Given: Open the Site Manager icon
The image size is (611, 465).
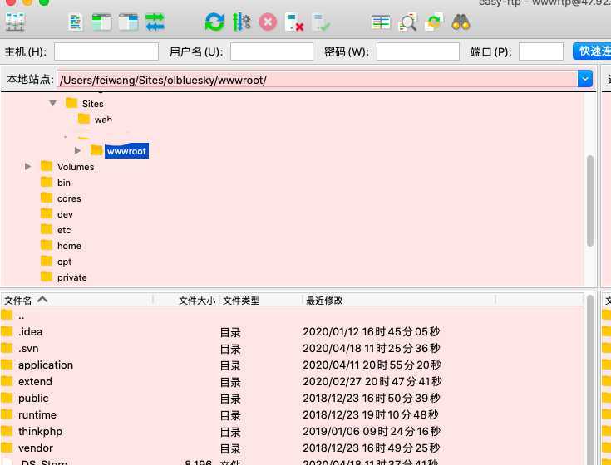Looking at the screenshot, I should pos(15,22).
